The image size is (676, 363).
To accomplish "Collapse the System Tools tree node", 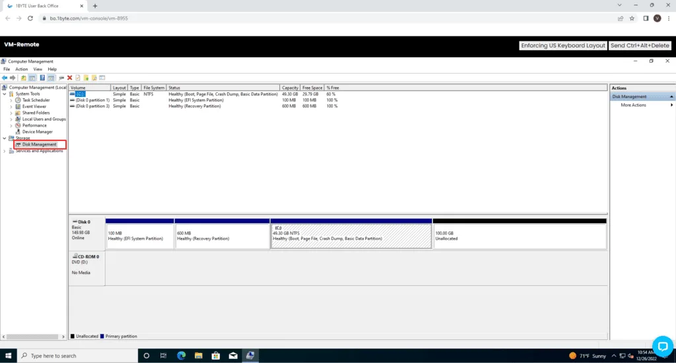I will [5, 94].
